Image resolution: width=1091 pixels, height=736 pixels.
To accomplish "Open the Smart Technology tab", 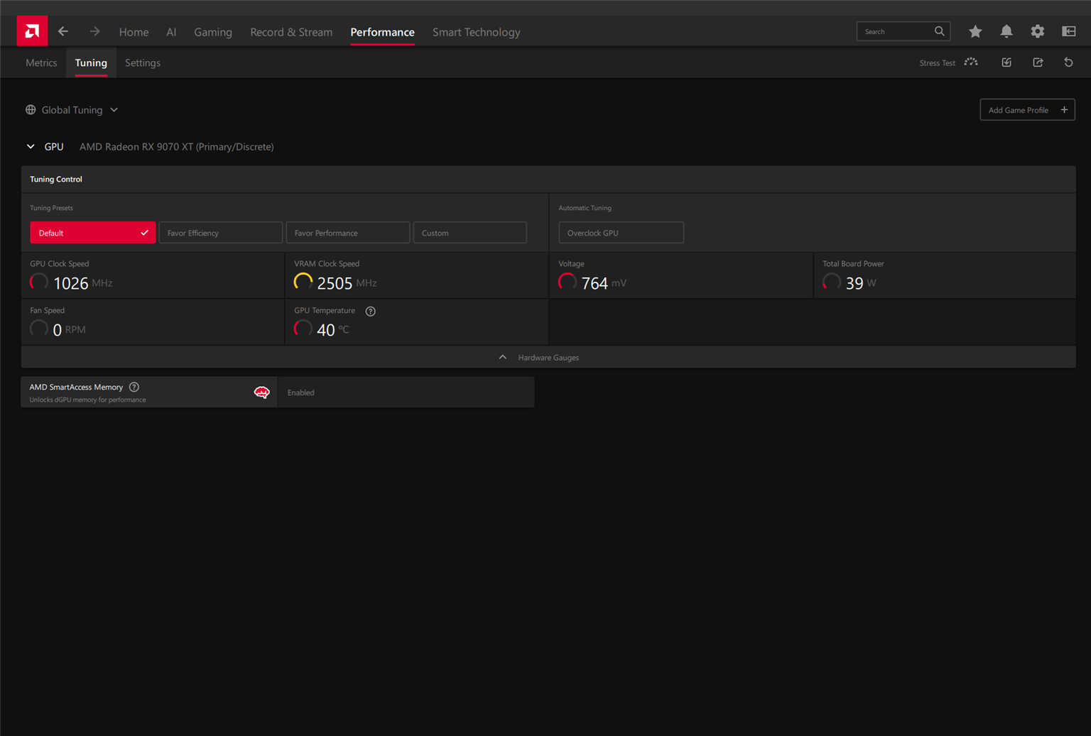I will point(476,32).
